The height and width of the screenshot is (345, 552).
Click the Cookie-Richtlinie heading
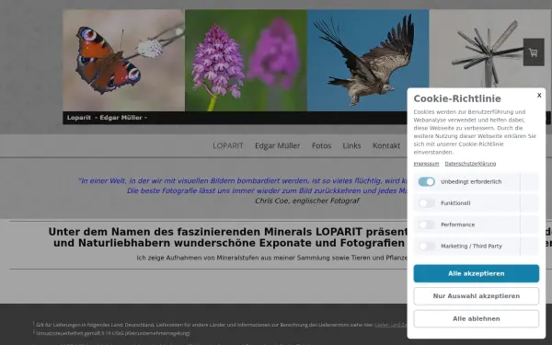(x=457, y=98)
